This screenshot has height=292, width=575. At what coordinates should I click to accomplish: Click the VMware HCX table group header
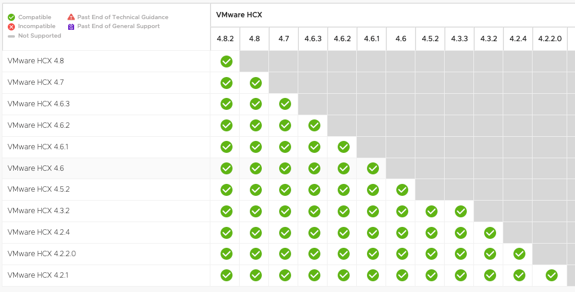point(239,14)
